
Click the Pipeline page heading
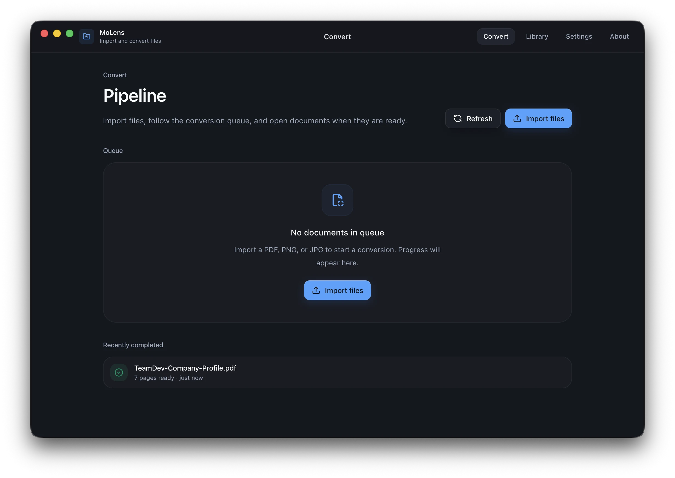135,96
